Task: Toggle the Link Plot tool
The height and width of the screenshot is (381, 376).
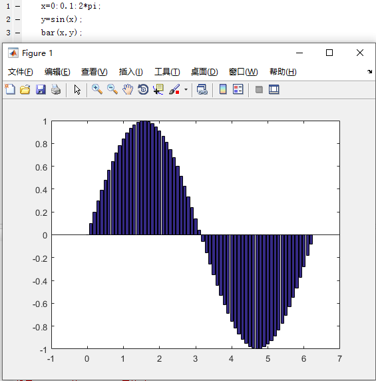Action: (202, 89)
